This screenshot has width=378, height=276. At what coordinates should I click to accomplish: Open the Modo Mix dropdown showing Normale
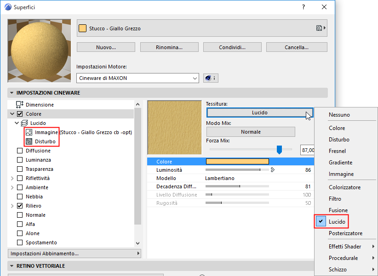[x=251, y=131]
